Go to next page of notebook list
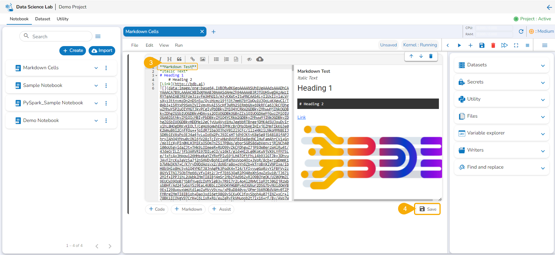Image resolution: width=555 pixels, height=255 pixels. [110, 246]
